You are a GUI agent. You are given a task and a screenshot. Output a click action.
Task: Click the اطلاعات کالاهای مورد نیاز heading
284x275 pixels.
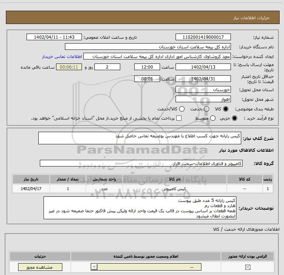pyautogui.click(x=246, y=150)
